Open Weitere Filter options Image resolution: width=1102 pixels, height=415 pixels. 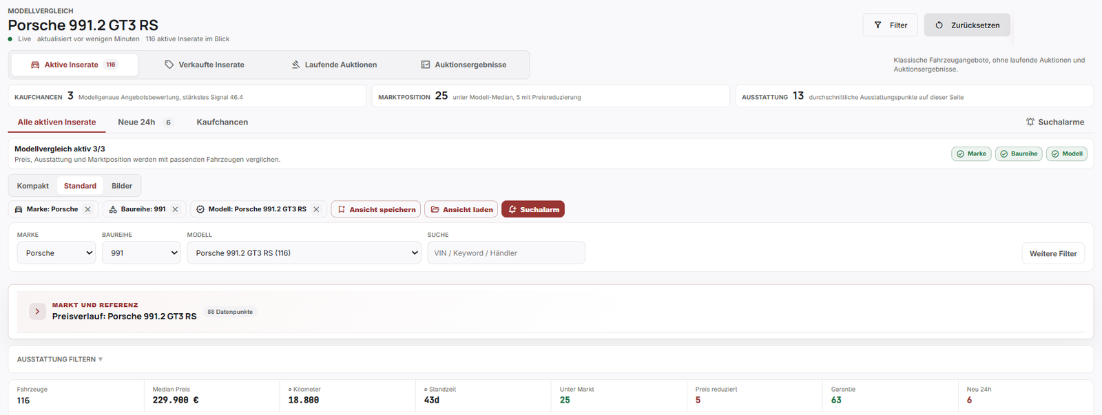point(1053,253)
